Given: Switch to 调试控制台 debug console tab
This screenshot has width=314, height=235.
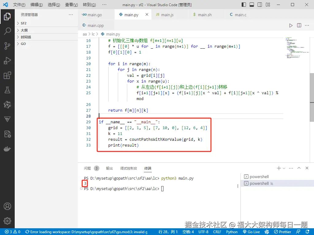Looking at the screenshot, I should [x=128, y=168].
